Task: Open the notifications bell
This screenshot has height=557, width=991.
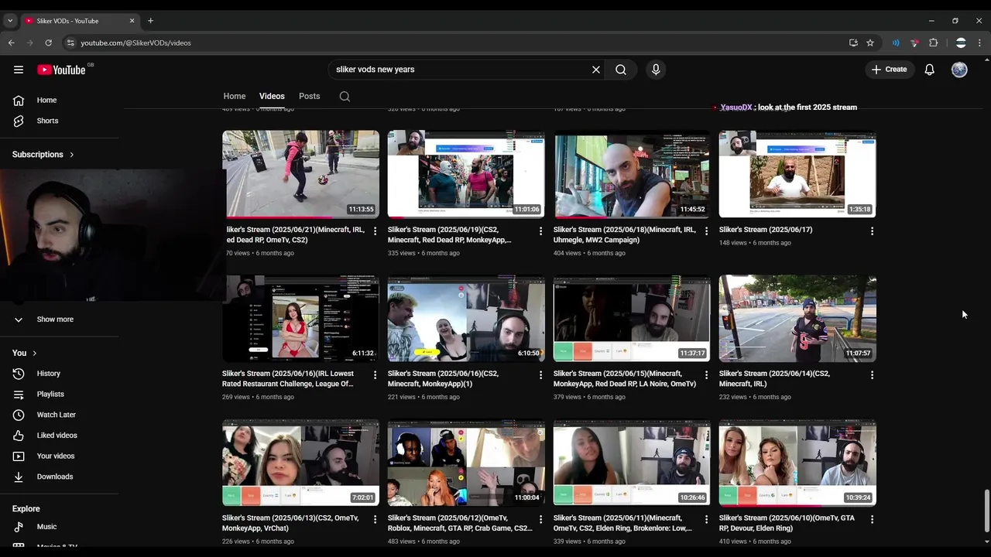Action: (930, 70)
